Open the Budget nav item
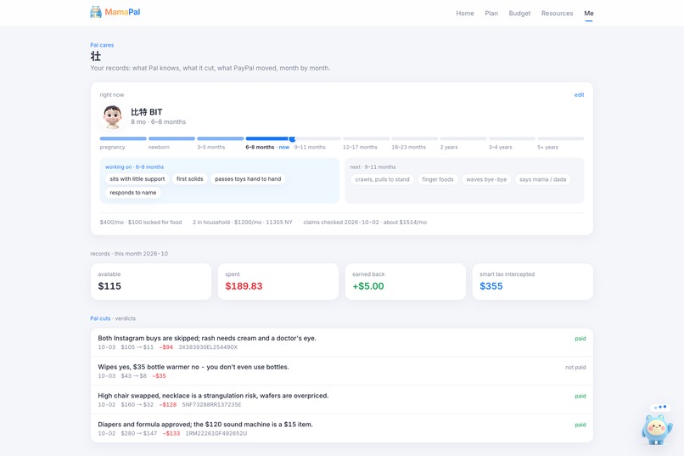684x456 pixels. click(519, 13)
